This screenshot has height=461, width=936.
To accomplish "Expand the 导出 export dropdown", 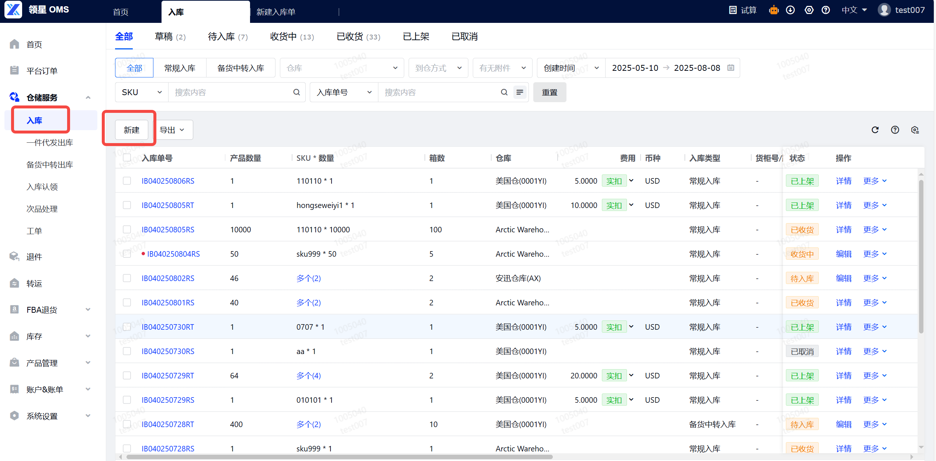I will [172, 130].
